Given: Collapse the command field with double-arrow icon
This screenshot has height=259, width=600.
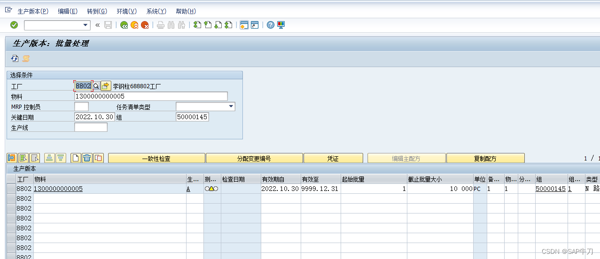Looking at the screenshot, I should click(x=98, y=25).
